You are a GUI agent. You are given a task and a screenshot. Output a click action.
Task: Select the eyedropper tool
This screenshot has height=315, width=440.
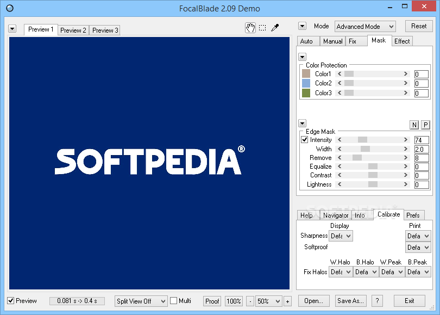275,28
